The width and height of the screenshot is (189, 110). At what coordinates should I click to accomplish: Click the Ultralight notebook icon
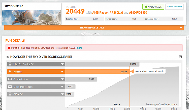coord(10,87)
